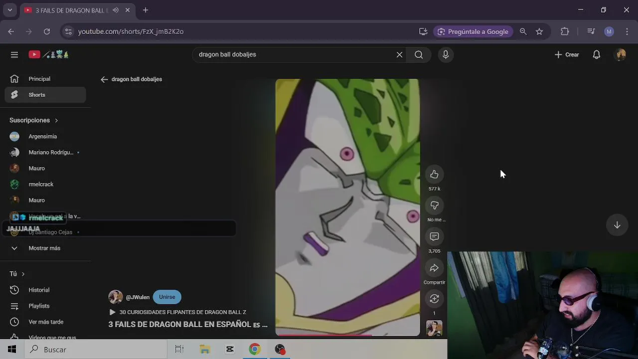
Task: Open CapCut from the taskbar
Action: click(230, 350)
